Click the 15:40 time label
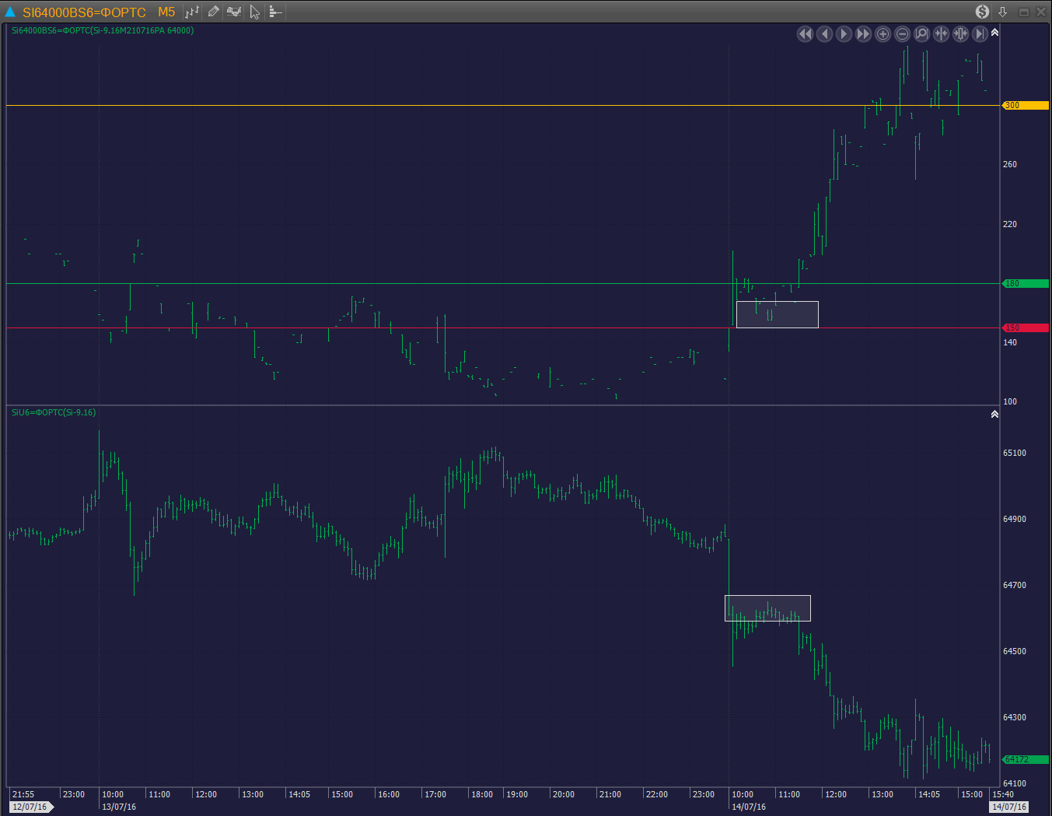The width and height of the screenshot is (1052, 816). tap(1003, 794)
